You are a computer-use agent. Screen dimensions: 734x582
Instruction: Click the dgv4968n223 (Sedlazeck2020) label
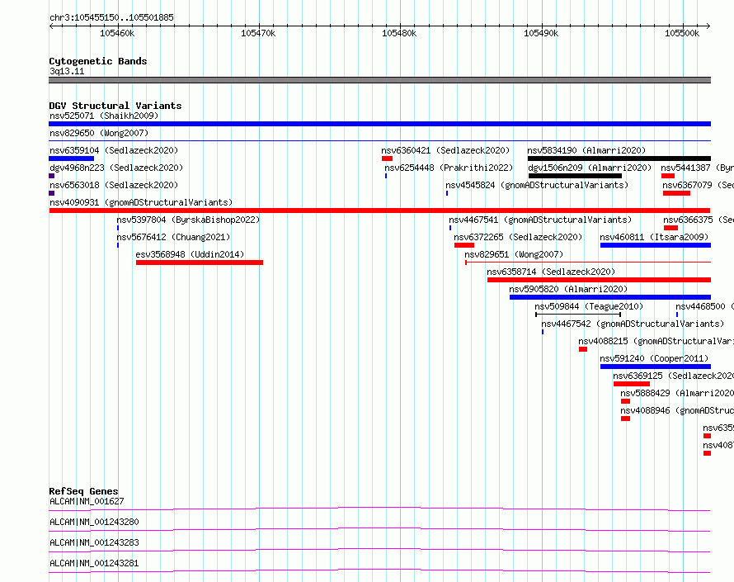[x=116, y=168]
